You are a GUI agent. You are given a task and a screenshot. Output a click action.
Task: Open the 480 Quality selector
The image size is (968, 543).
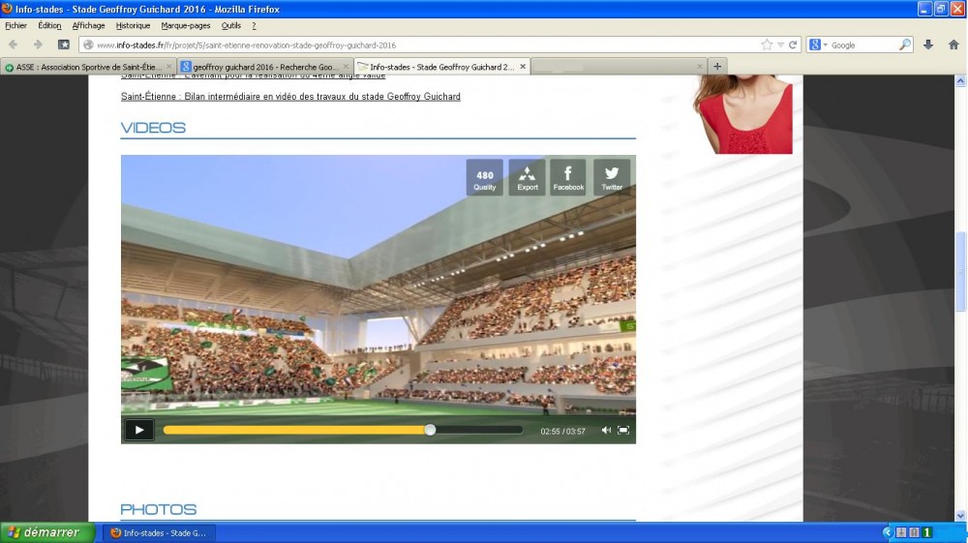pos(485,178)
